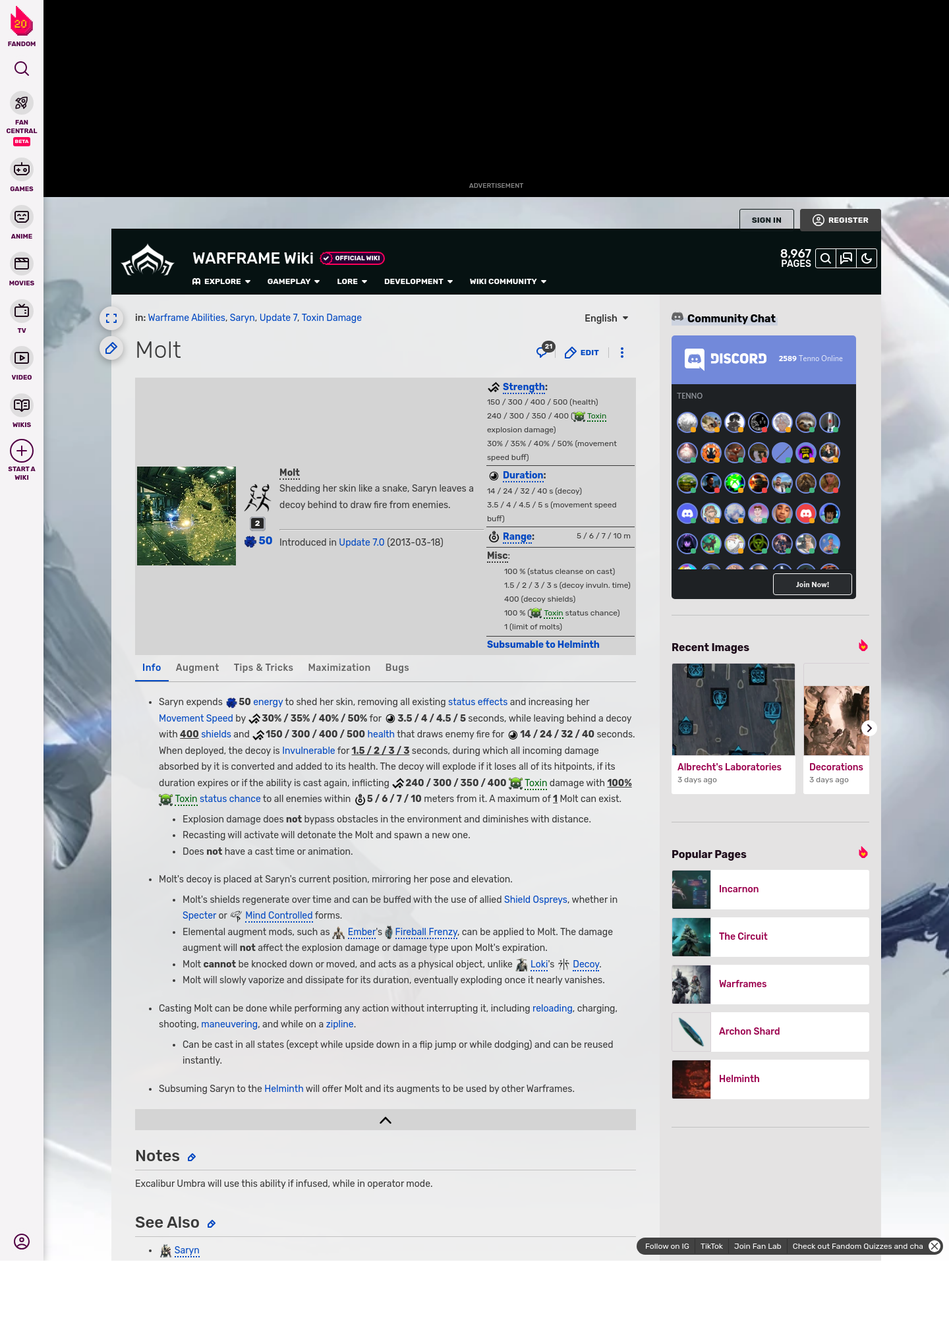
Task: Click the Sign In button
Action: [x=766, y=220]
